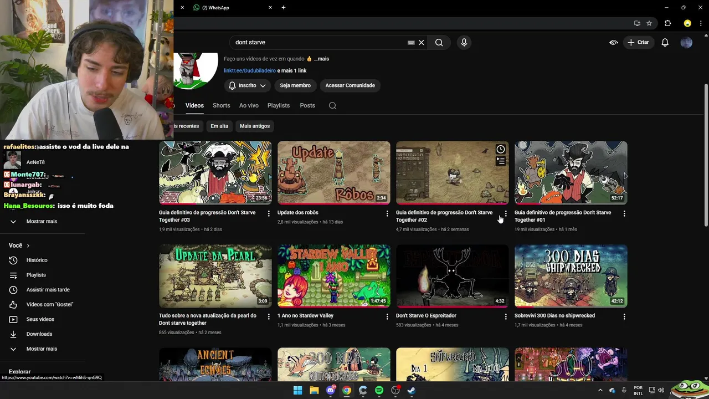
Task: Add progressão #02 video to queue icon
Action: point(501,161)
